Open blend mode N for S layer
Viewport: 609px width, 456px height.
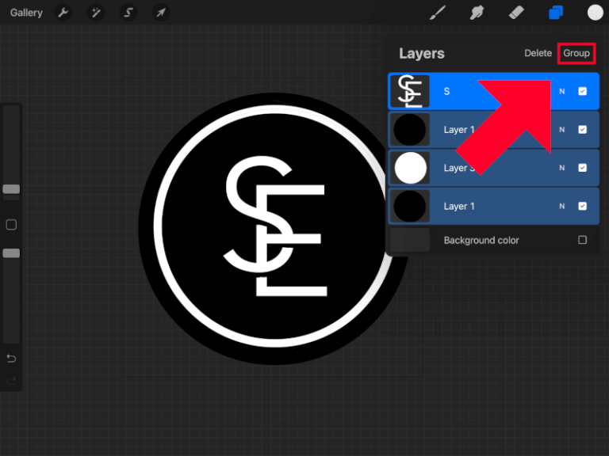click(562, 91)
